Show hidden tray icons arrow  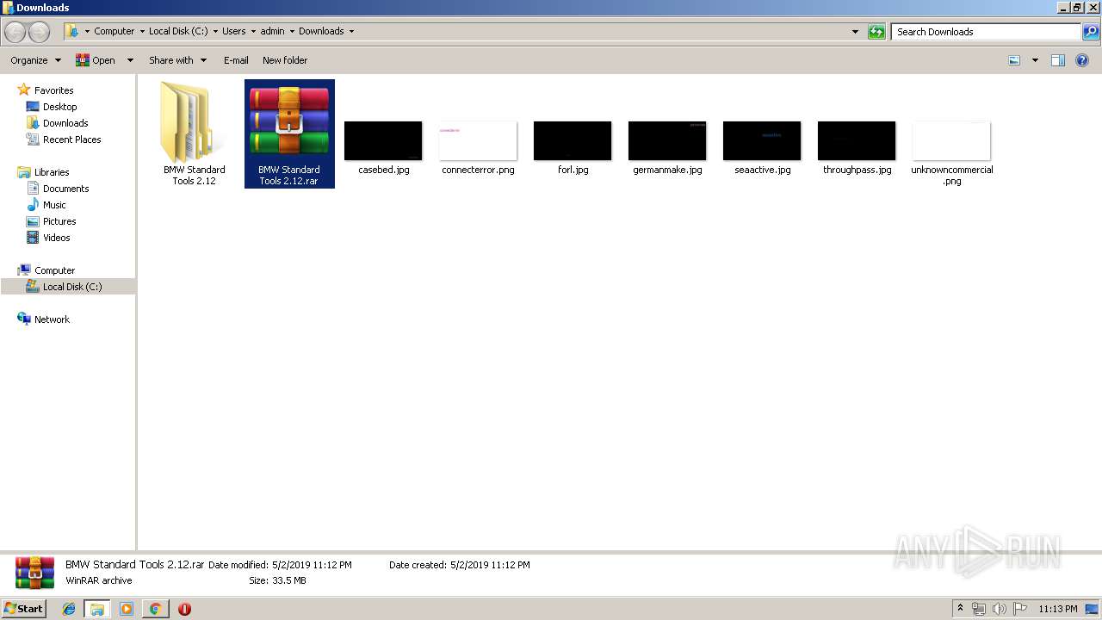(960, 609)
